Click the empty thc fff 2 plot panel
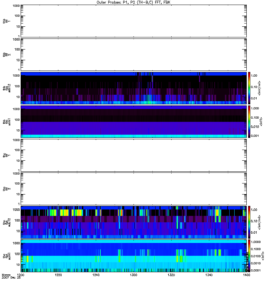The height and width of the screenshot is (285, 267). (133, 189)
